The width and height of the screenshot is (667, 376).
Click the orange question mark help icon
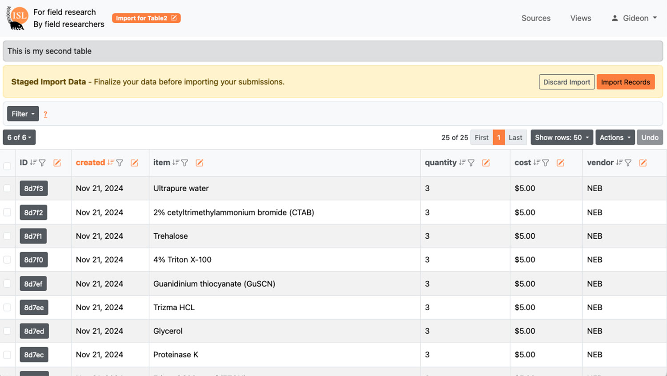click(x=45, y=114)
